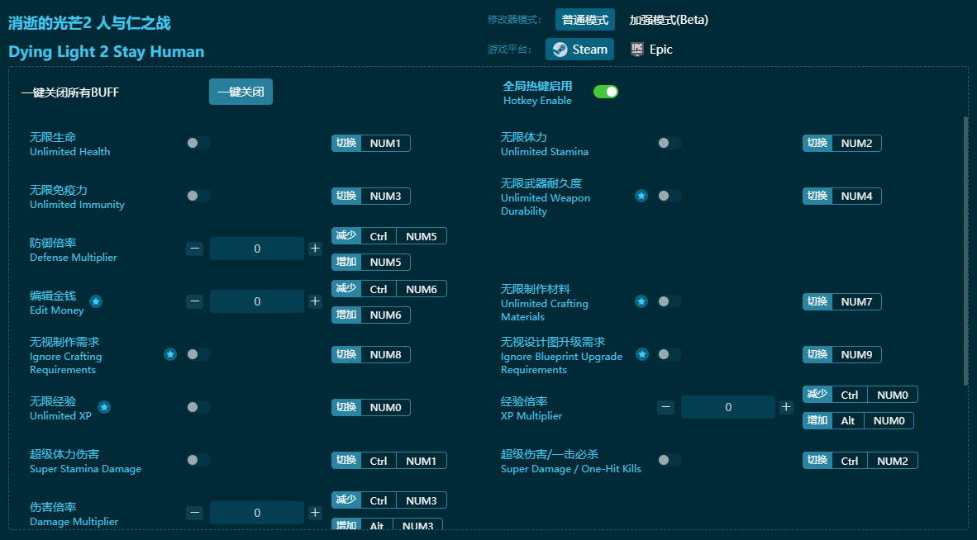Disable the global Hotkey Enable switch

pyautogui.click(x=606, y=92)
